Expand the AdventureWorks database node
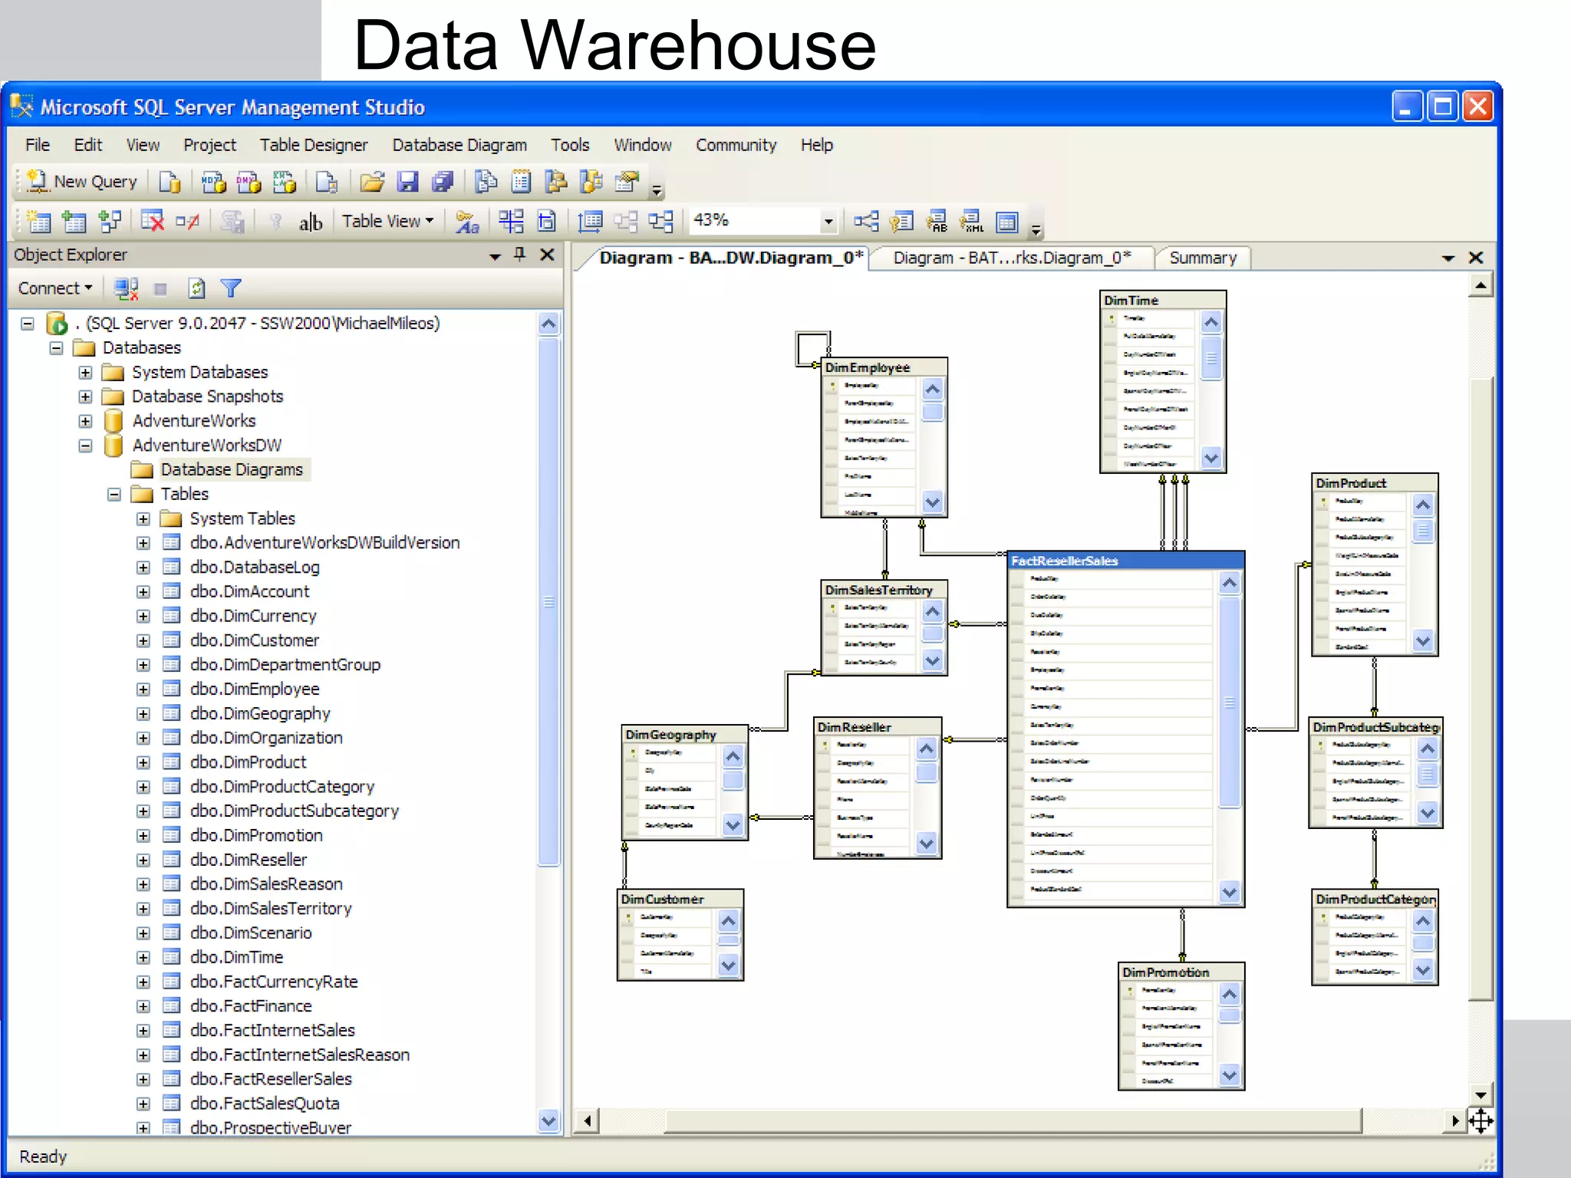Screen dimensions: 1571x1178 (x=85, y=421)
